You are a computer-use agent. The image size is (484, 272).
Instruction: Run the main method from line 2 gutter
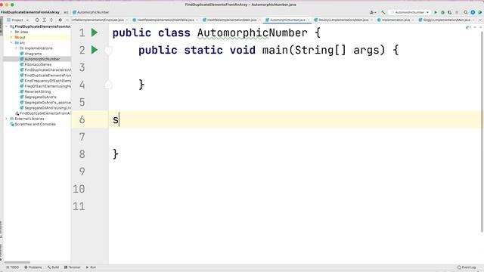pyautogui.click(x=95, y=50)
